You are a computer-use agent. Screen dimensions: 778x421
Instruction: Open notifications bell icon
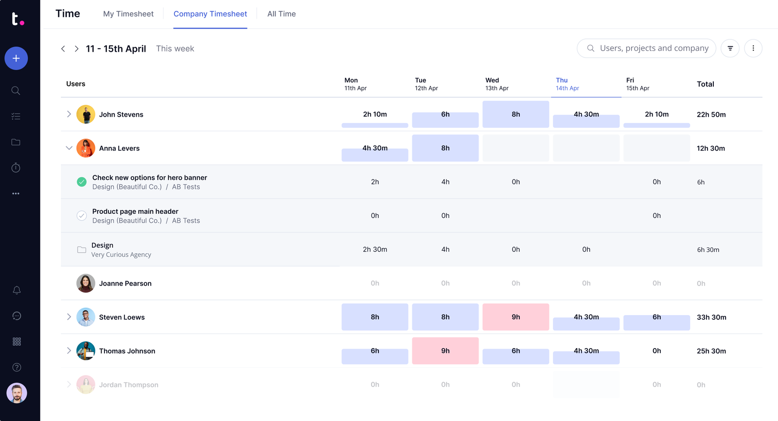[17, 290]
